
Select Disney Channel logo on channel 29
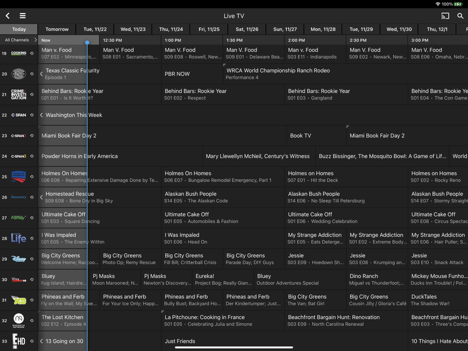[19, 259]
